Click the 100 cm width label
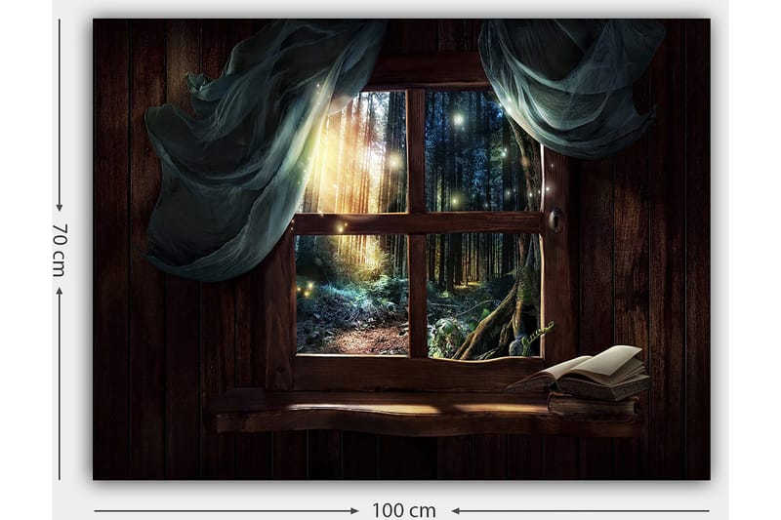This screenshot has height=520, width=781. pyautogui.click(x=403, y=510)
